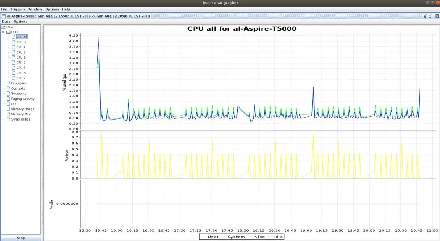The height and width of the screenshot is (241, 440).
Task: Click the Stop button
Action: tap(21, 238)
